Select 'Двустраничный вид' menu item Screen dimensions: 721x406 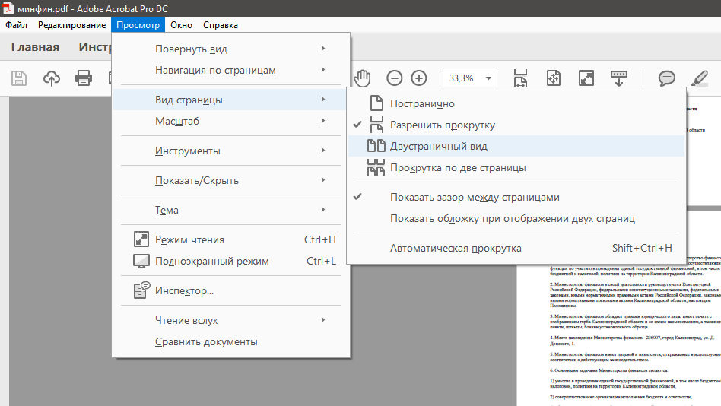pyautogui.click(x=438, y=146)
